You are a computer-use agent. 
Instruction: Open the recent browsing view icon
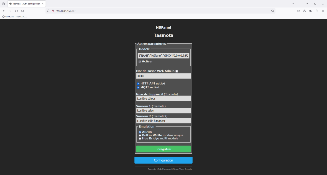point(3,4)
